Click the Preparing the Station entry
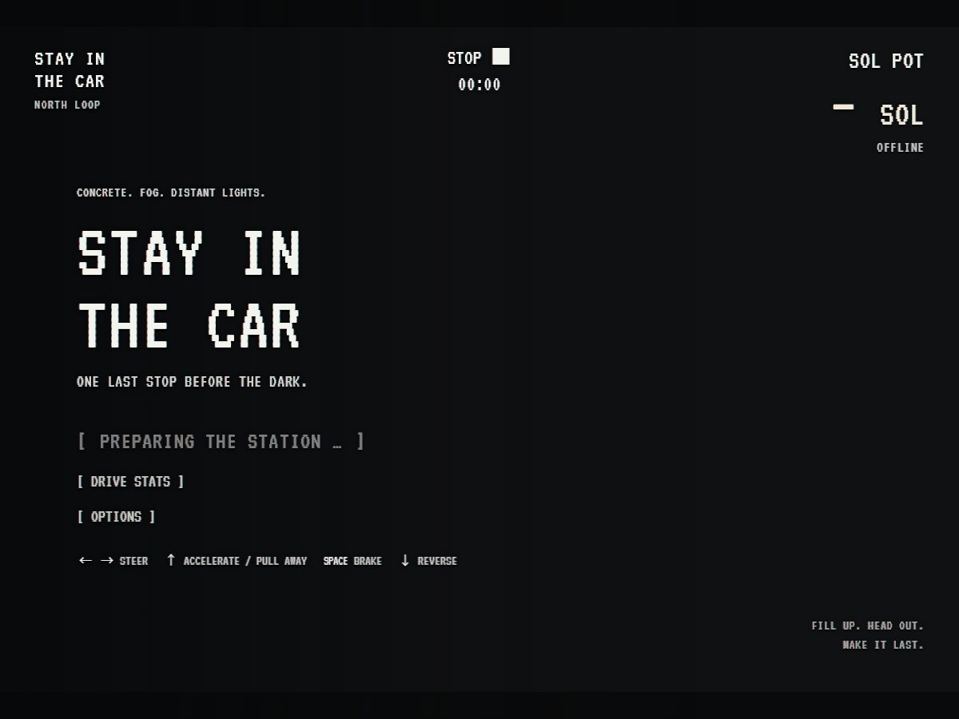959x719 pixels. [x=221, y=442]
